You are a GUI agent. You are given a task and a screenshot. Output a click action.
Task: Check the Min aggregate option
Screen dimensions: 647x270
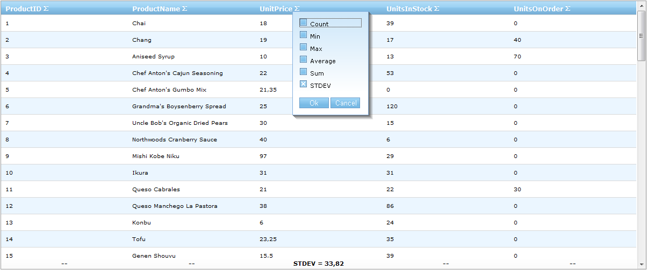pos(303,35)
